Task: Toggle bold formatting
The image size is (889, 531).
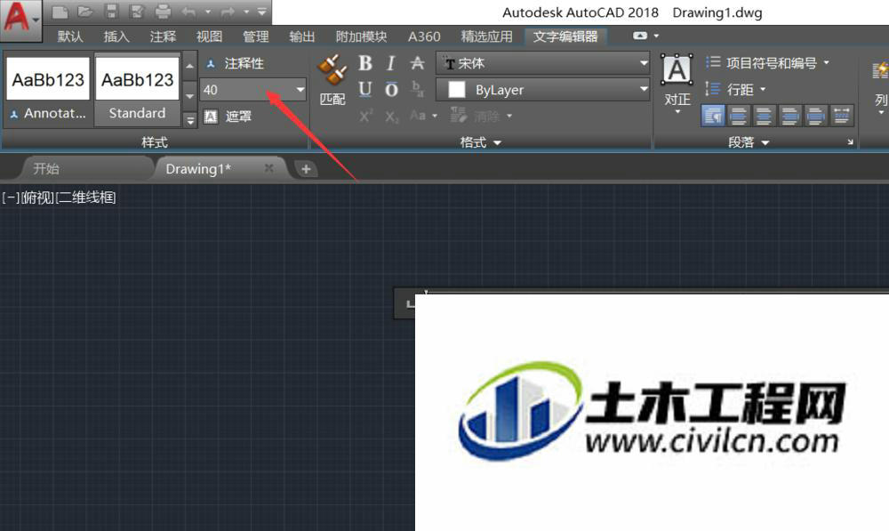Action: point(365,63)
